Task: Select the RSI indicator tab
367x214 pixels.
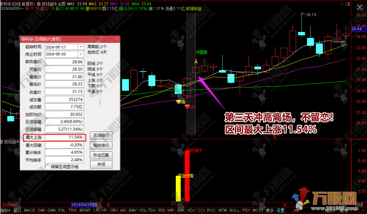Action: click(161, 210)
